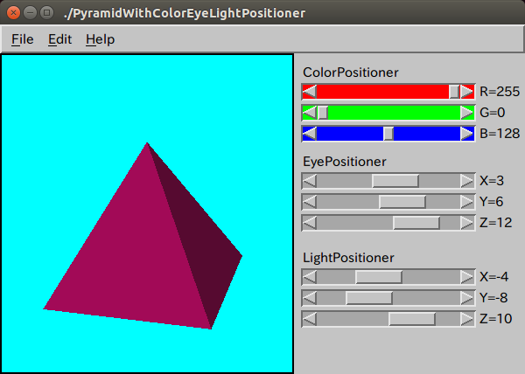The image size is (525, 374).
Task: Click the EyePositioner Y=6 scrollbar thumb
Action: pos(402,202)
